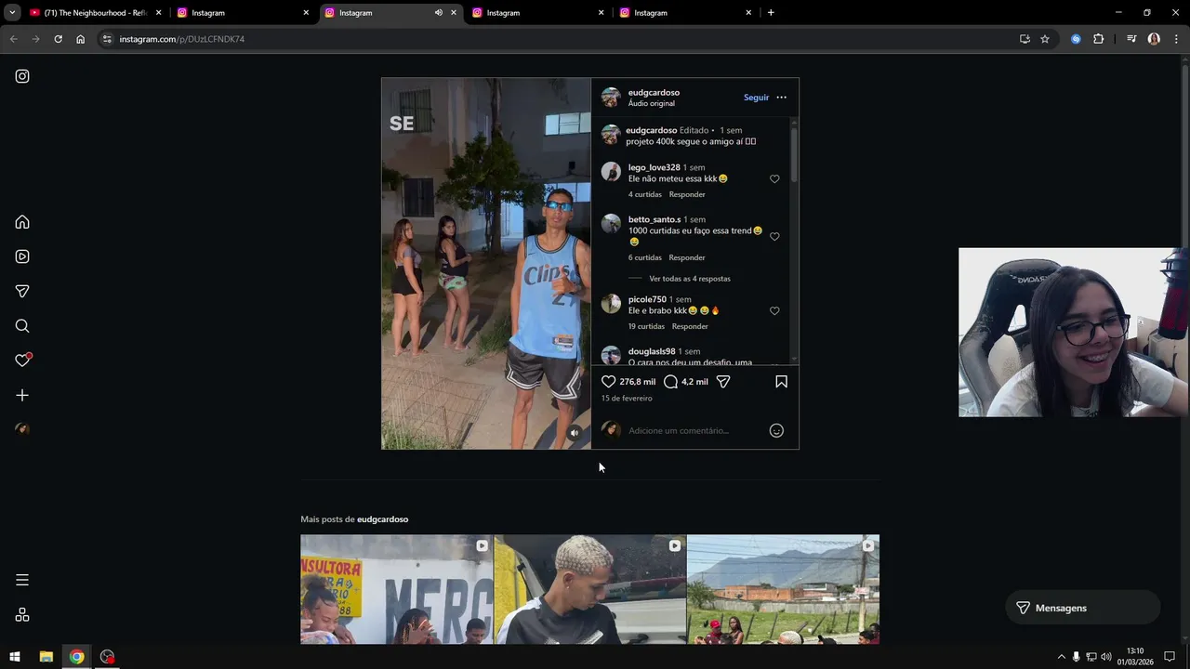1190x669 pixels.
Task: Open post options three-dot menu
Action: [781, 98]
